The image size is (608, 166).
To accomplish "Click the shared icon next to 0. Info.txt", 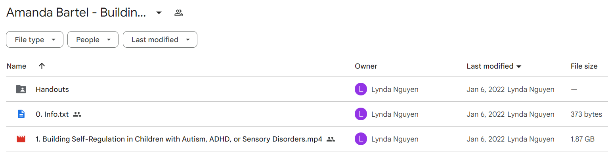I will (77, 114).
